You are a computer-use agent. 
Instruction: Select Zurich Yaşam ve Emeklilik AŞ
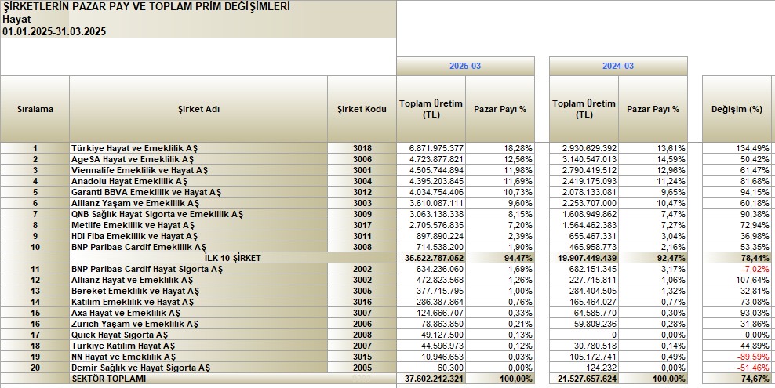pos(198,324)
